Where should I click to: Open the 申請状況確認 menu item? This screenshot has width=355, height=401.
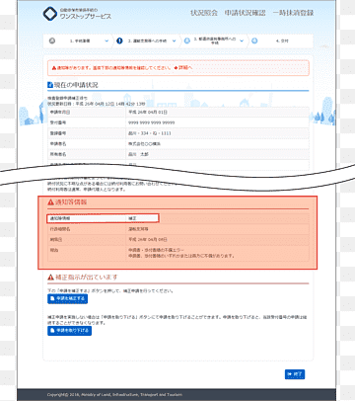point(246,13)
